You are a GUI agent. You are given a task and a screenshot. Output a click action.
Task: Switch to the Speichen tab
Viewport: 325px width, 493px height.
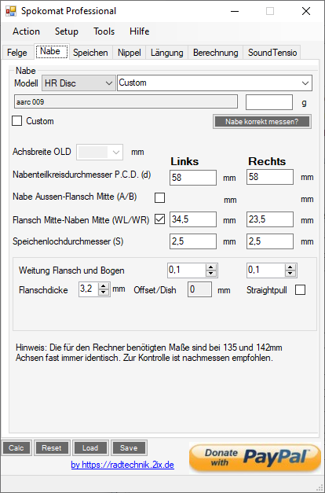click(90, 53)
